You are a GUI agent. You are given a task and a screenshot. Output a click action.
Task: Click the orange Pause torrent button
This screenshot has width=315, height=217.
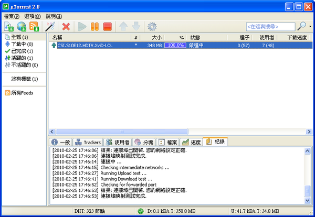pyautogui.click(x=94, y=27)
